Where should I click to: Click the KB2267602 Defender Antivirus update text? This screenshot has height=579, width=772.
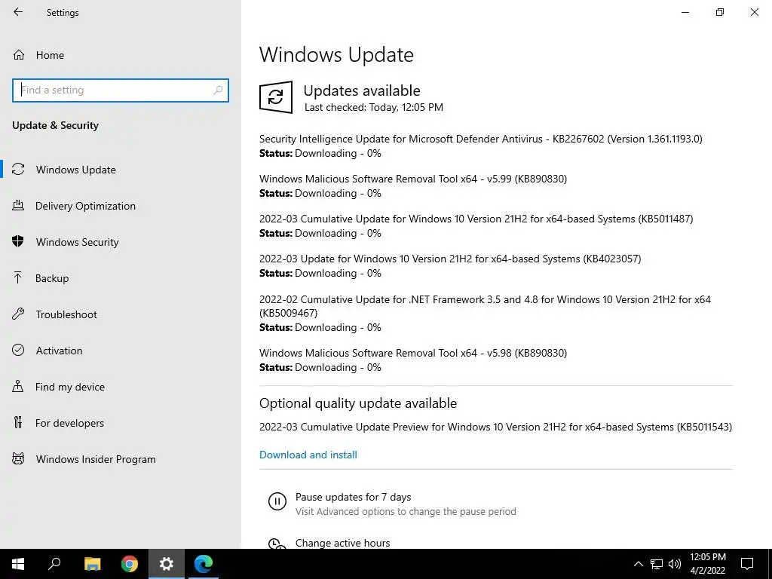pos(480,139)
